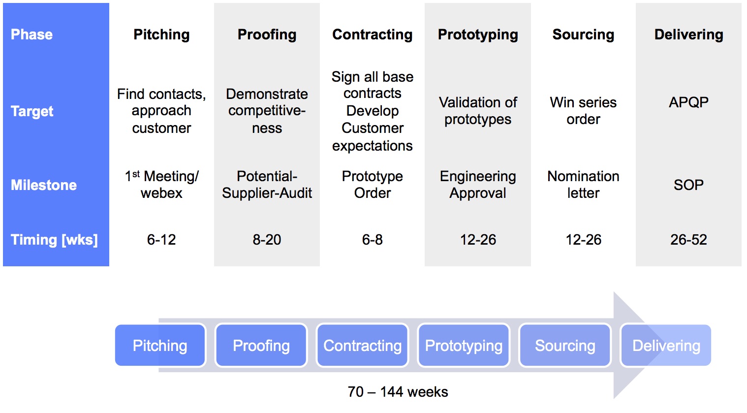Select the Timing [wks] row label
Viewport: 747px width, 413px height.
point(54,240)
